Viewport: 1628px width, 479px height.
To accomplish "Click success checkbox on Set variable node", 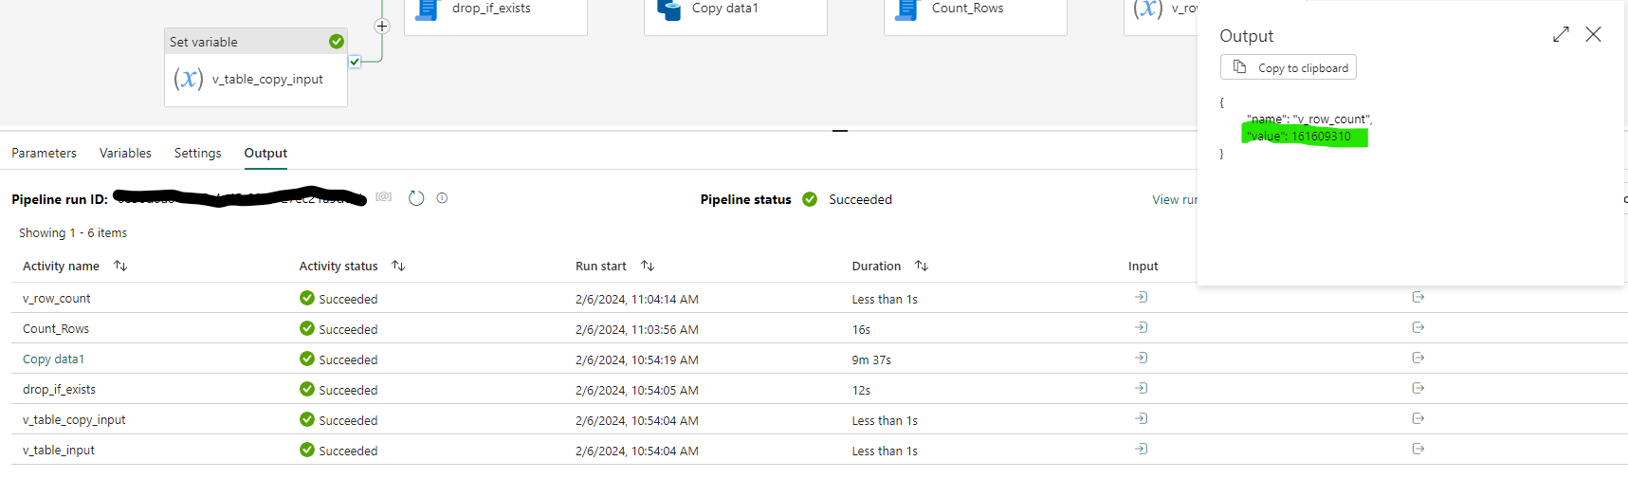I will (x=355, y=62).
